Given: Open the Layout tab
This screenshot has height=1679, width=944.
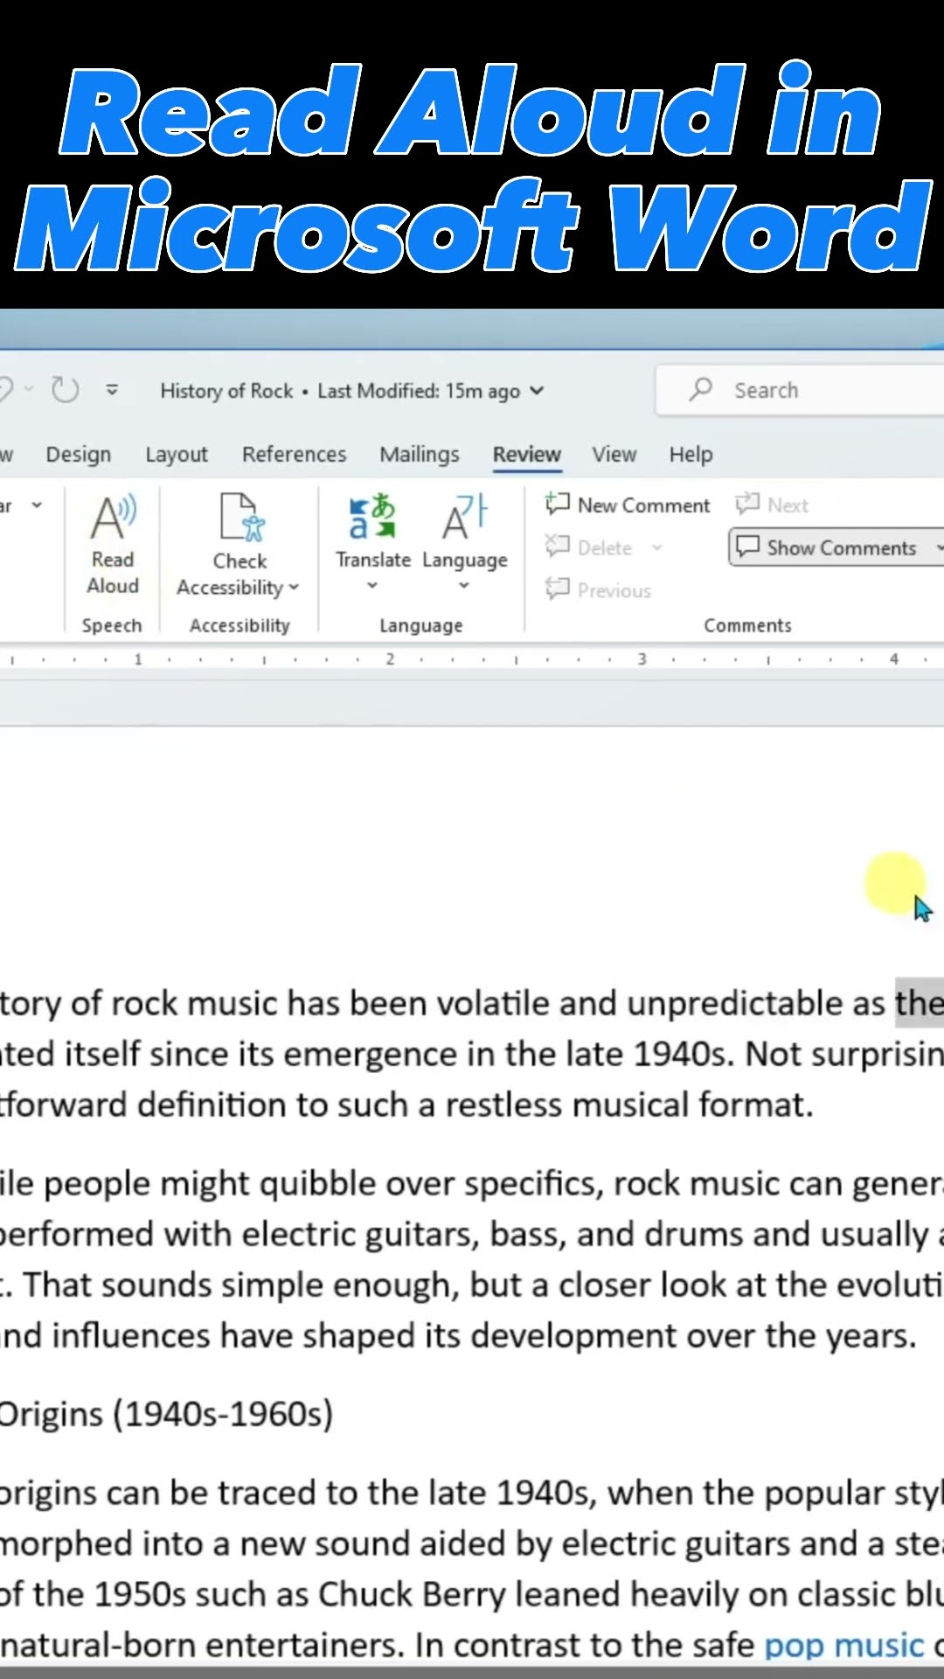Looking at the screenshot, I should coord(177,455).
